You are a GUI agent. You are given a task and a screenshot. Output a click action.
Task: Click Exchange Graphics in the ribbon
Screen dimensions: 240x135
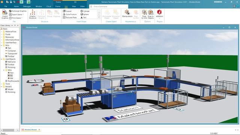coord(18,11)
